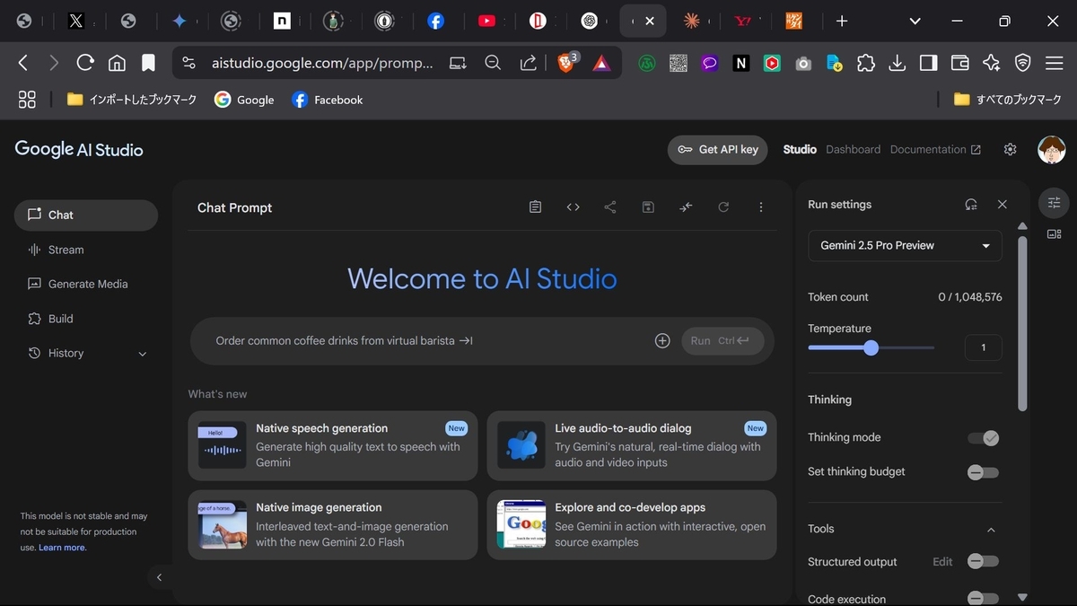Open the すべてのブックマーク folder
The width and height of the screenshot is (1077, 606).
[x=1007, y=100]
